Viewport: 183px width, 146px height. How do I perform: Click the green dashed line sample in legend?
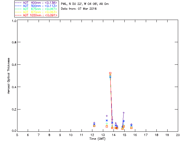pos(18,9)
